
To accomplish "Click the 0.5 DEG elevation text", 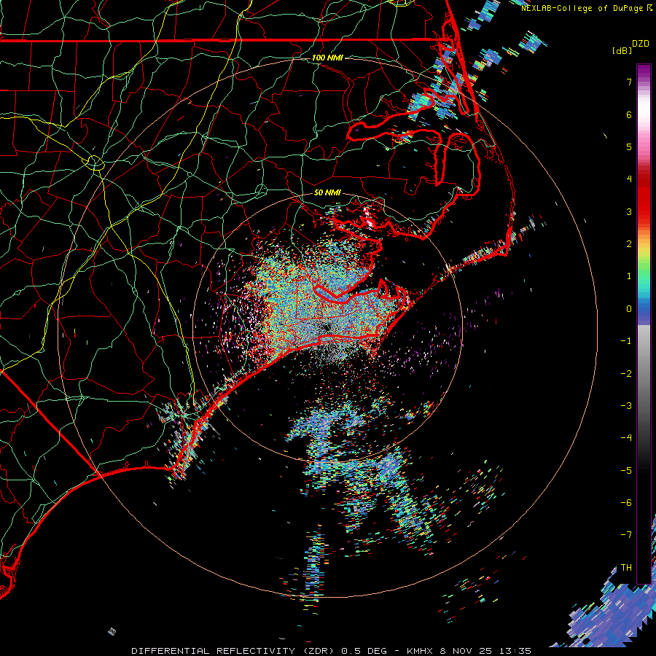I will click(x=364, y=651).
